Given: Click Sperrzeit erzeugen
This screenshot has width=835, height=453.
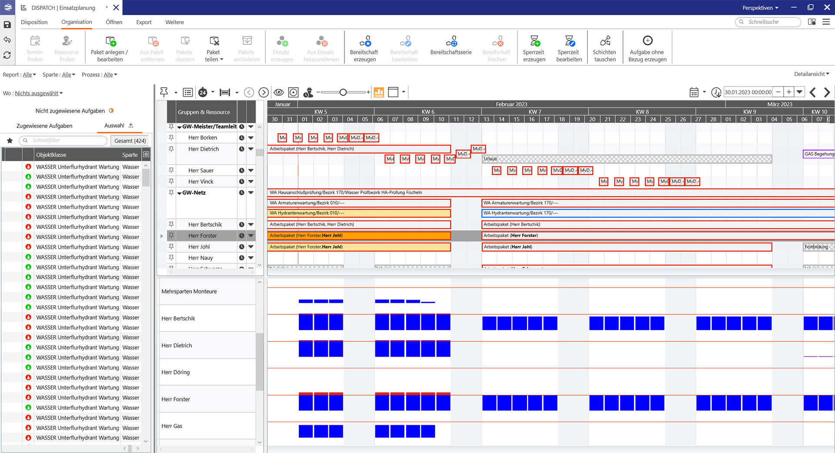Looking at the screenshot, I should (x=534, y=49).
